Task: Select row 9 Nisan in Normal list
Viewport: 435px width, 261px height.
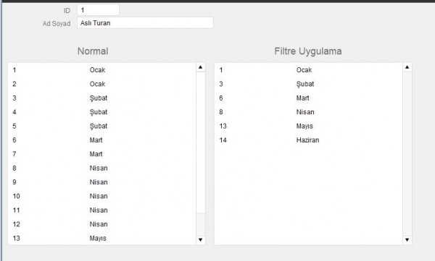Action: [x=101, y=182]
